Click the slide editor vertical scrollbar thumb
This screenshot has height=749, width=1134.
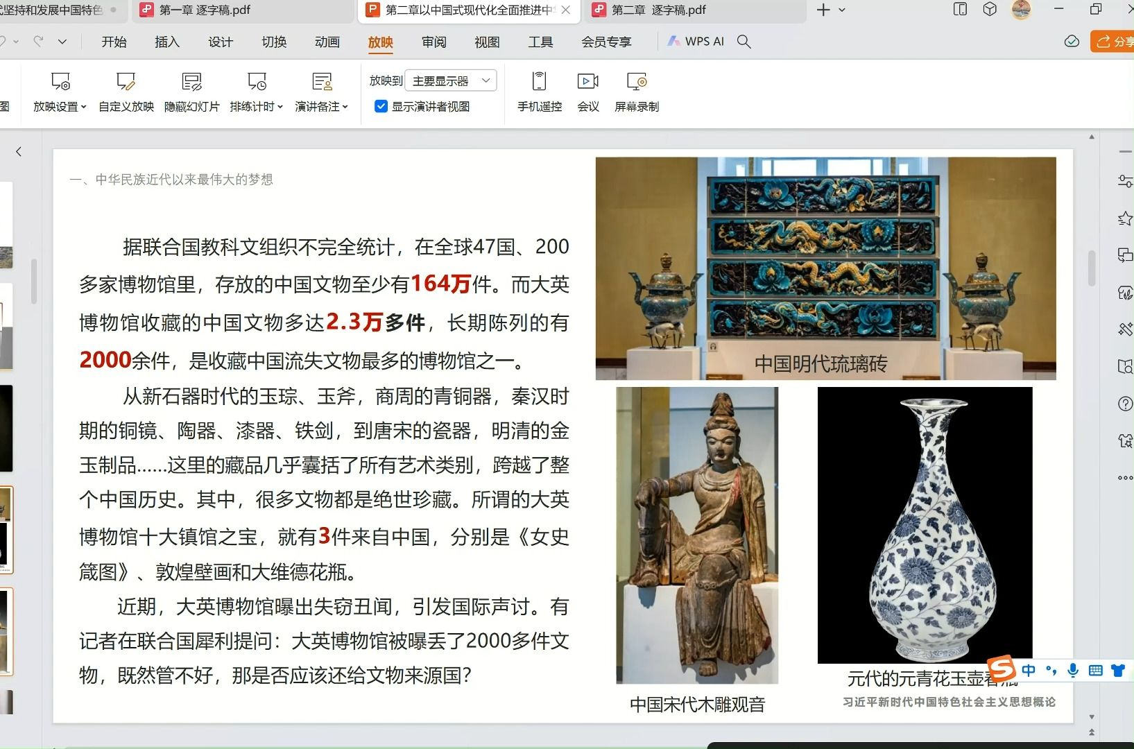click(x=1092, y=267)
